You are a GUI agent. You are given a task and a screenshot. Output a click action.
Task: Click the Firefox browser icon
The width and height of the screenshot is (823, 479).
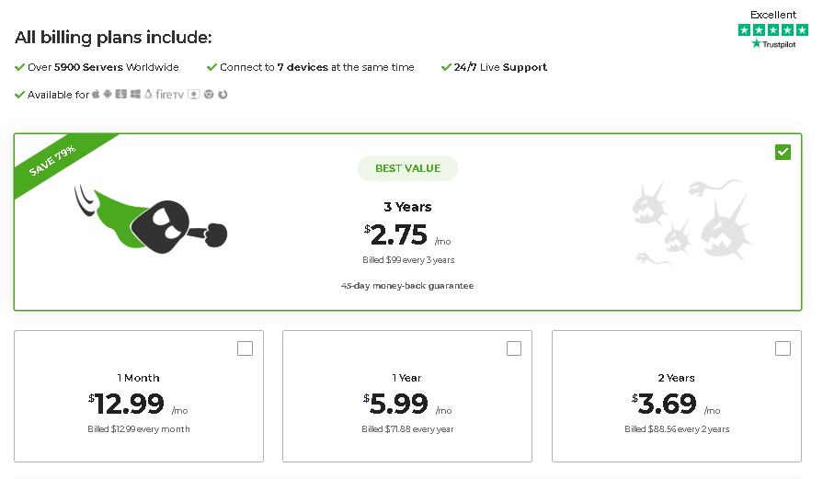pos(223,95)
